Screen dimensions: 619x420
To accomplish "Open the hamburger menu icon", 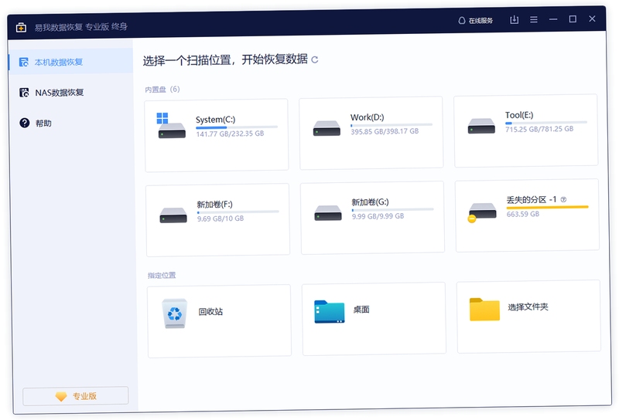I will click(x=534, y=19).
